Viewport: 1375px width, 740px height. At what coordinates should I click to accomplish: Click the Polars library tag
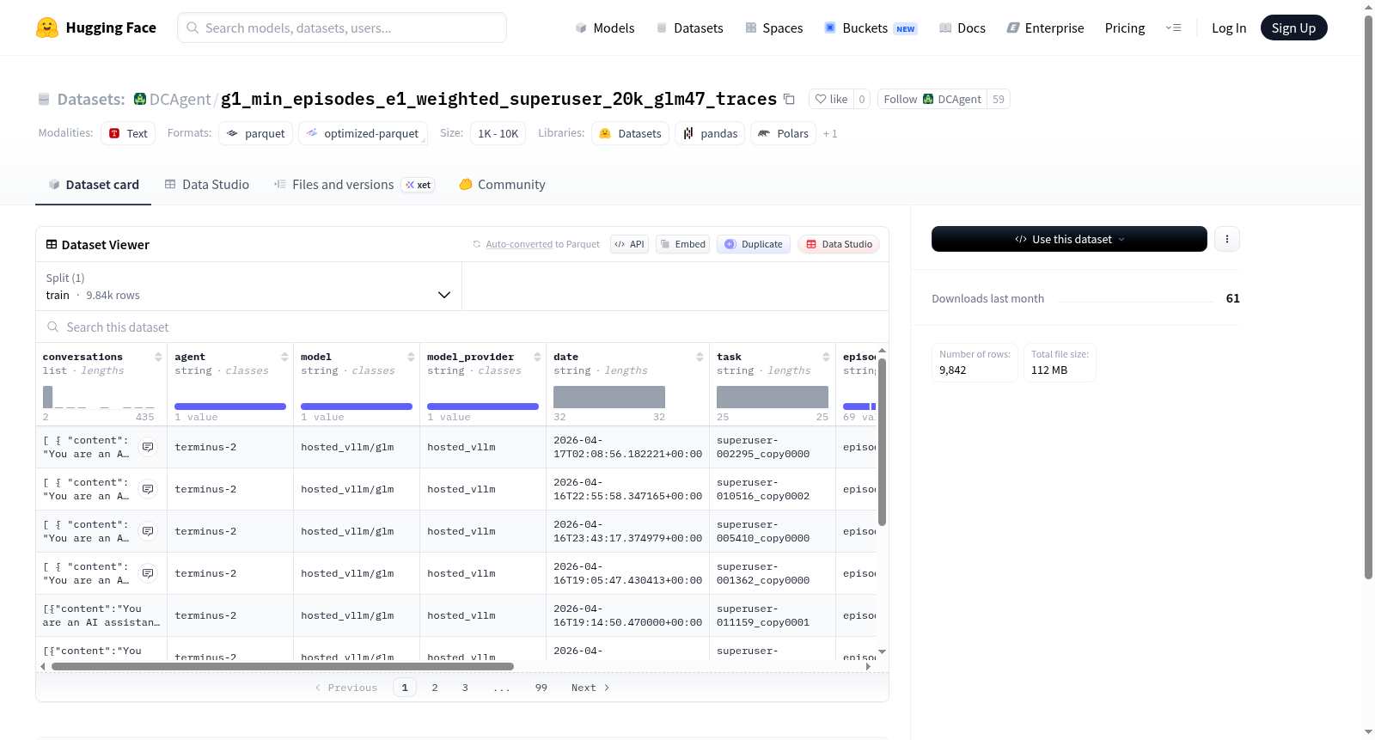click(783, 133)
